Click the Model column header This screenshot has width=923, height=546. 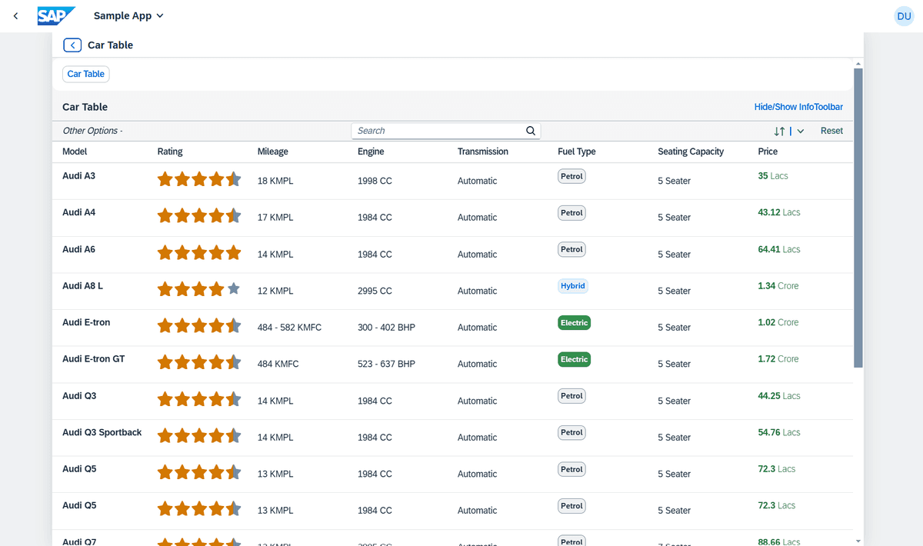coord(75,151)
